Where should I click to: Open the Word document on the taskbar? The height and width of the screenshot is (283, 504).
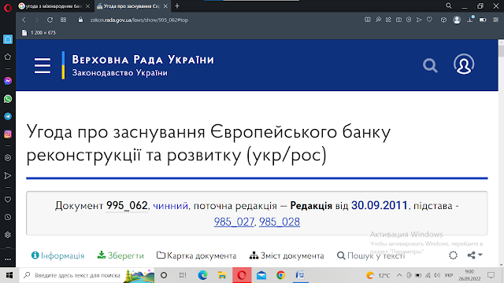[x=300, y=275]
